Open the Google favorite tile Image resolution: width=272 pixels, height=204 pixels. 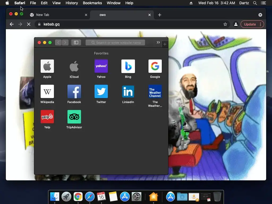click(x=155, y=66)
